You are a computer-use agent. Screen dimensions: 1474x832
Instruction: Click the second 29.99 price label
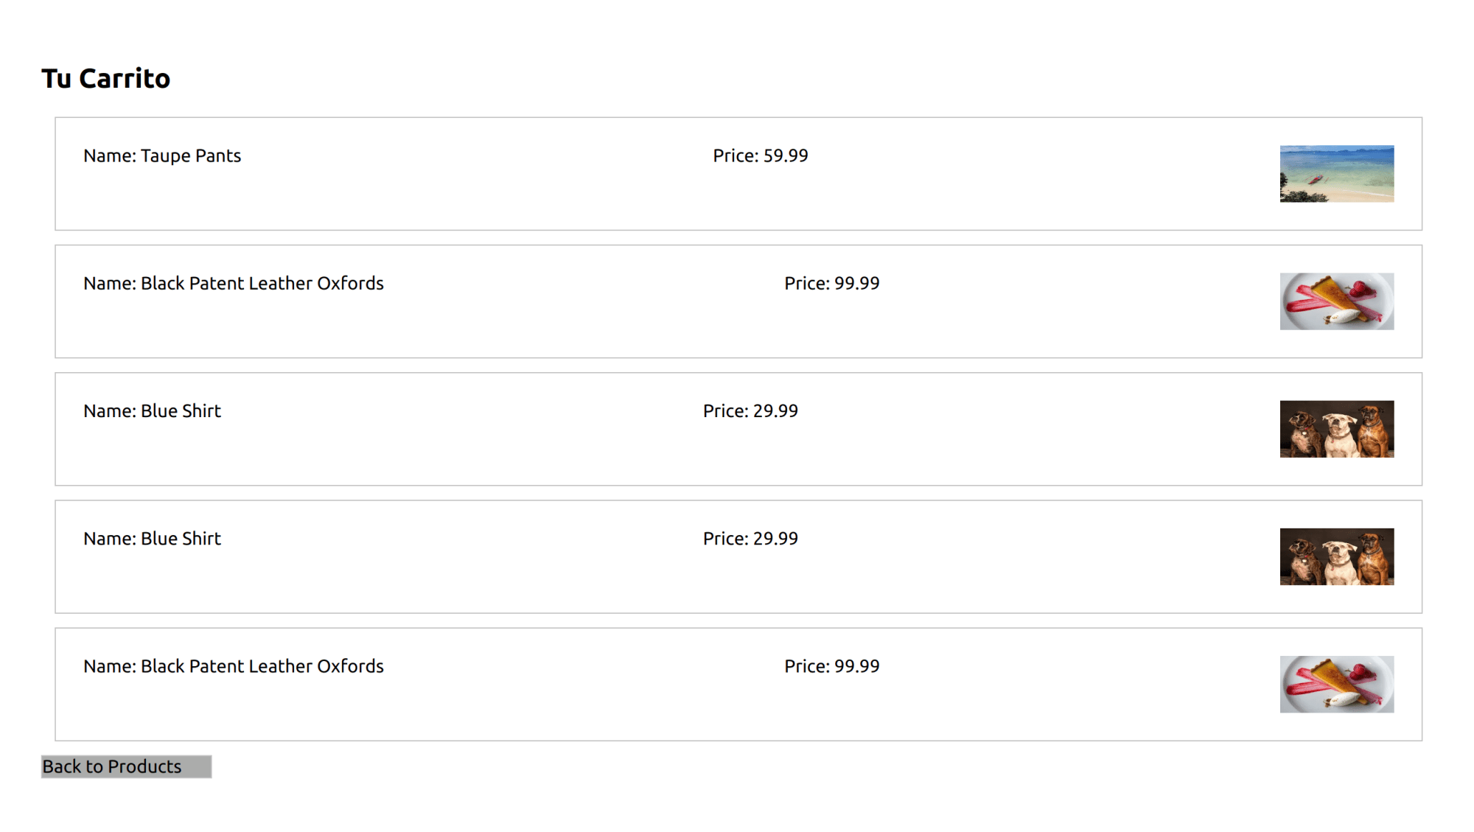tap(750, 539)
